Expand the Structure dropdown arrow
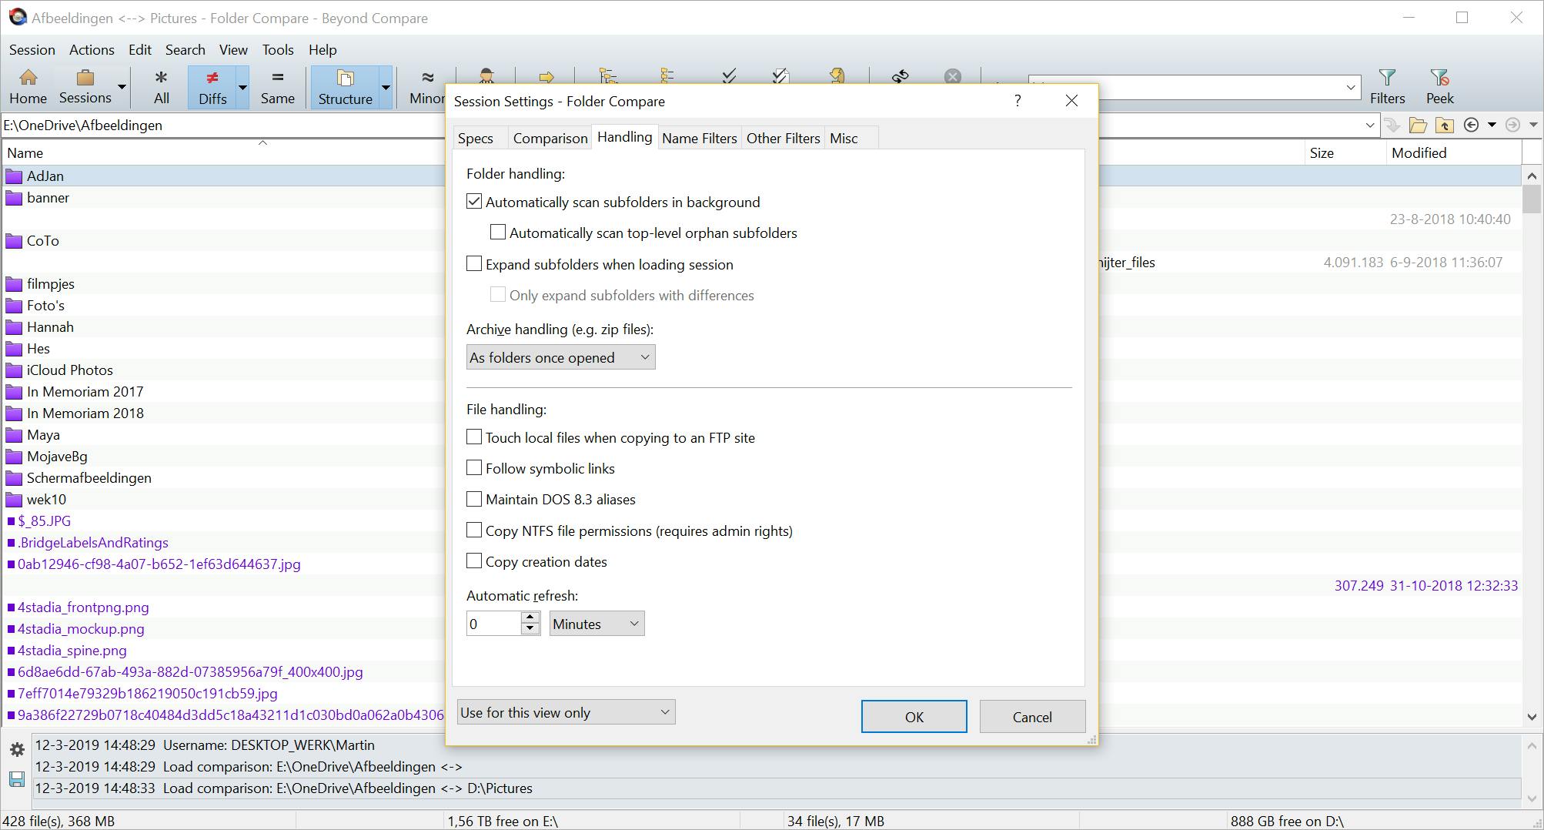1544x830 pixels. (x=386, y=86)
